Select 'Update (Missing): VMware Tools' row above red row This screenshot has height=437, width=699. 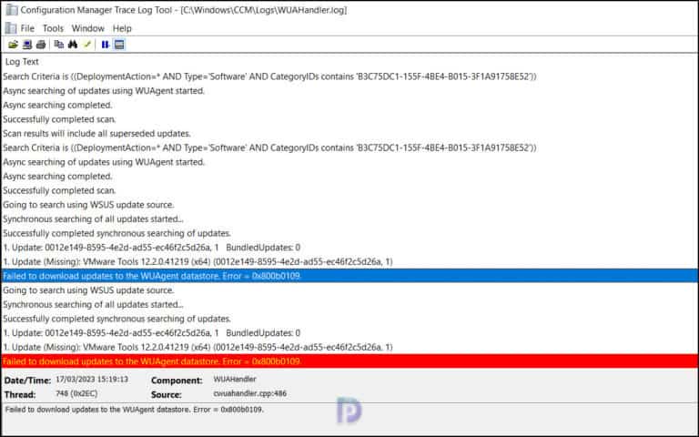[x=349, y=347]
